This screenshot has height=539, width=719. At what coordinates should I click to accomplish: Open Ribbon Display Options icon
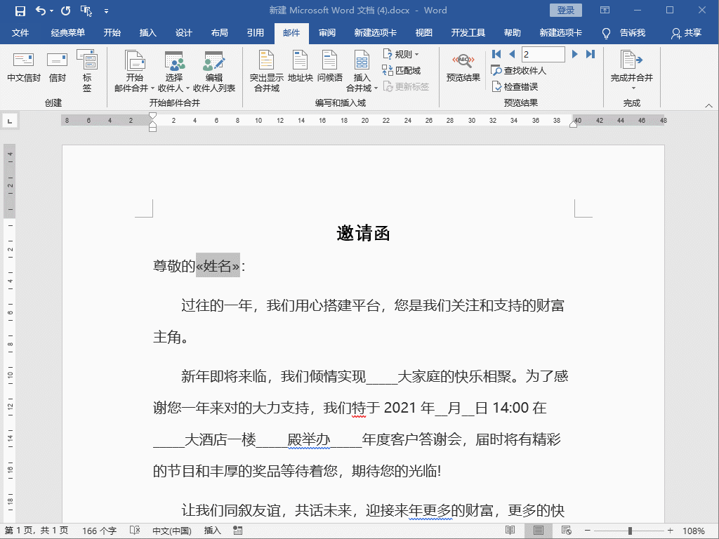point(605,10)
